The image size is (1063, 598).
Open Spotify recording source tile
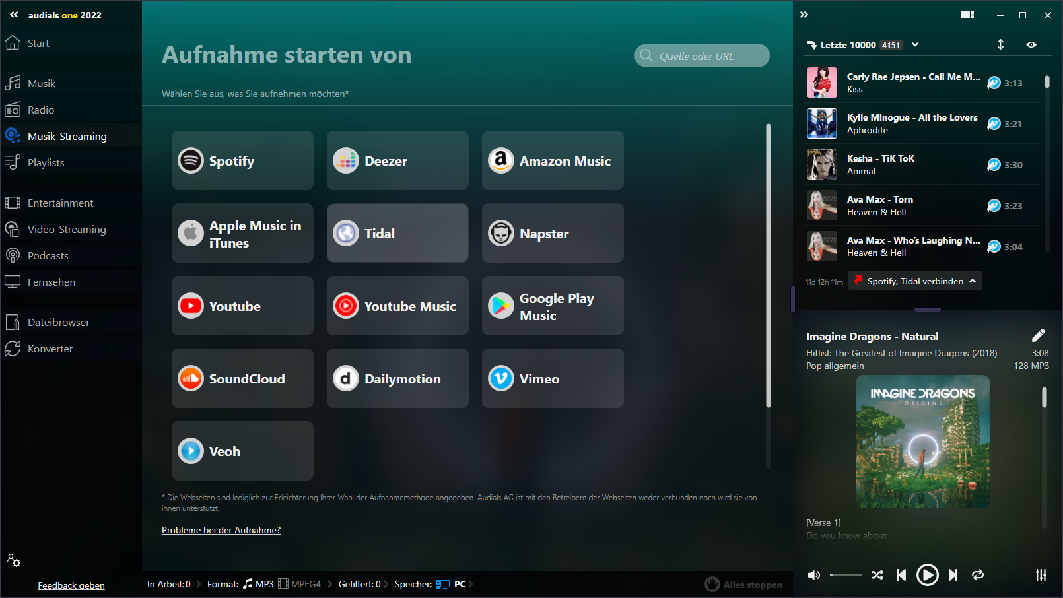pos(242,160)
